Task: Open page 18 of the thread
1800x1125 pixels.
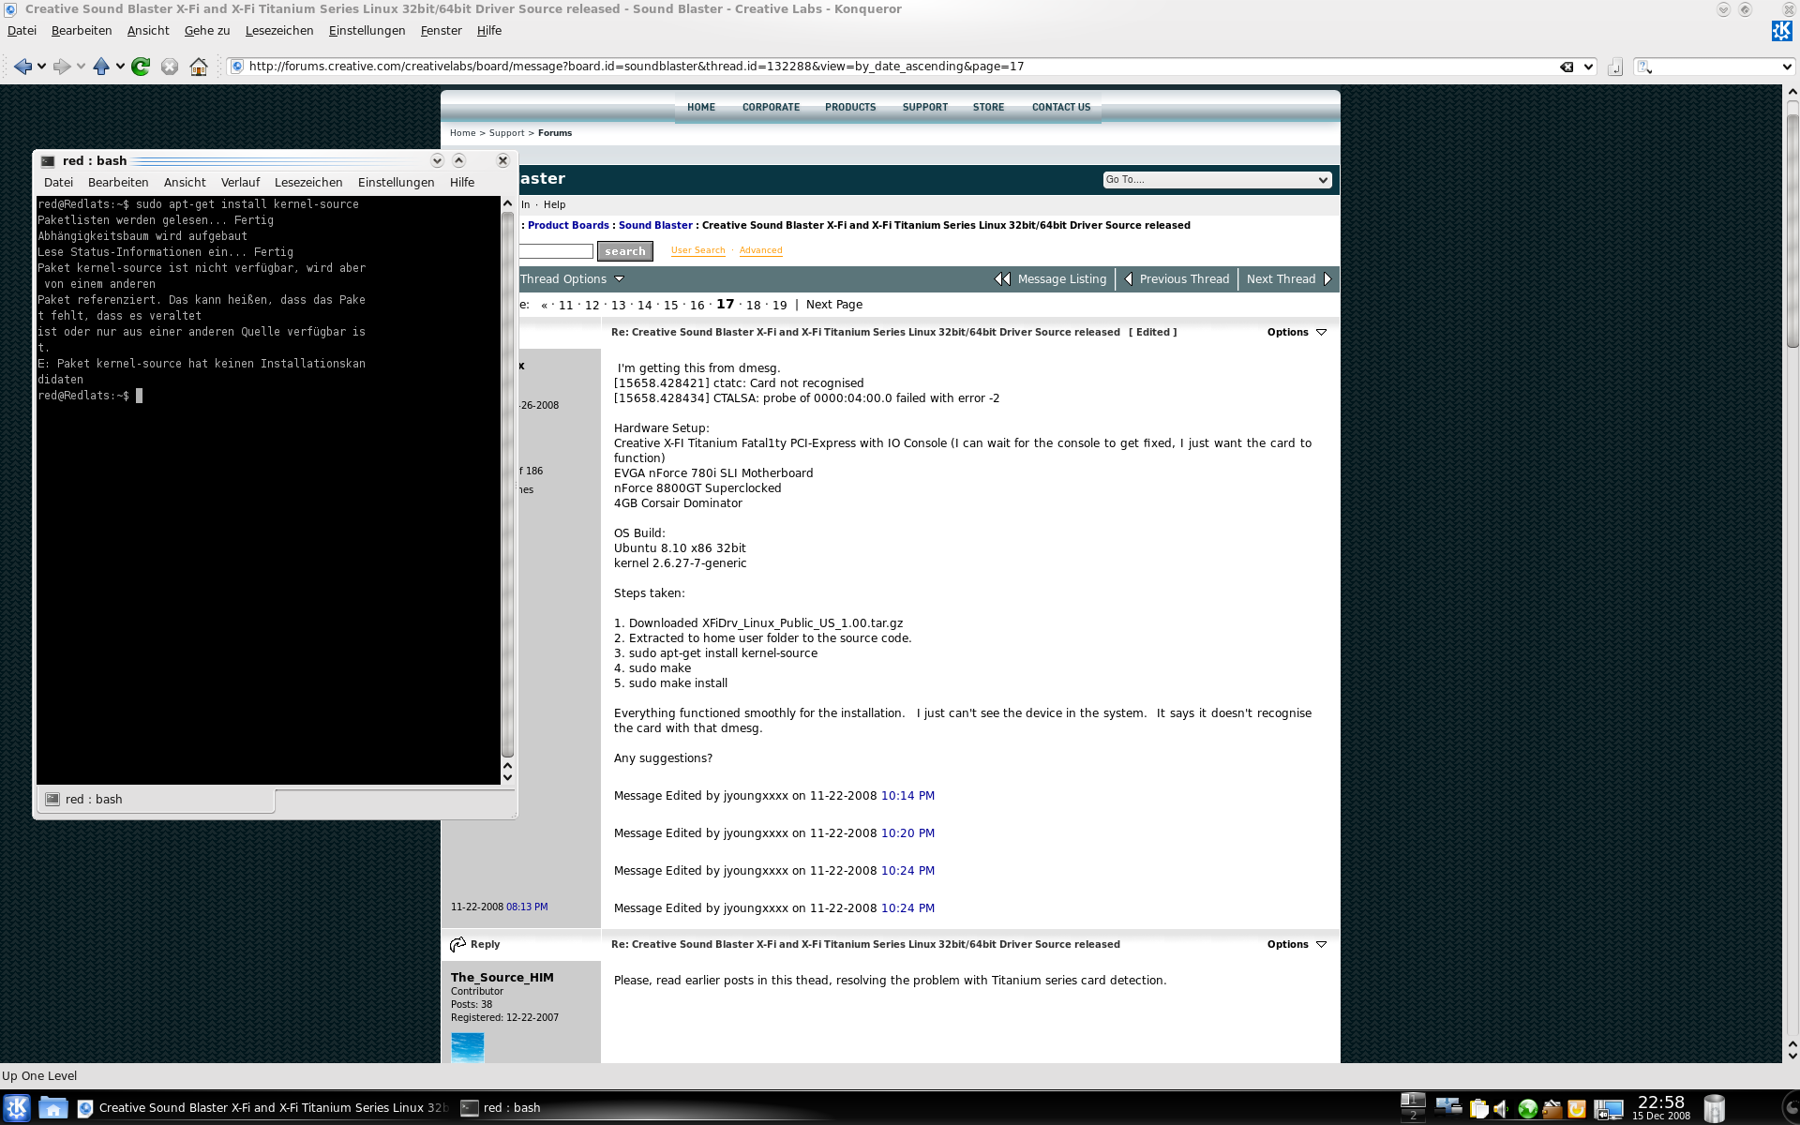Action: point(753,305)
